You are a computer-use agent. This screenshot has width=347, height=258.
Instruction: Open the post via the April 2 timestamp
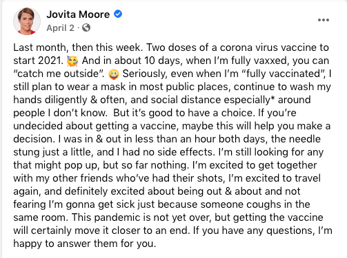pyautogui.click(x=61, y=28)
